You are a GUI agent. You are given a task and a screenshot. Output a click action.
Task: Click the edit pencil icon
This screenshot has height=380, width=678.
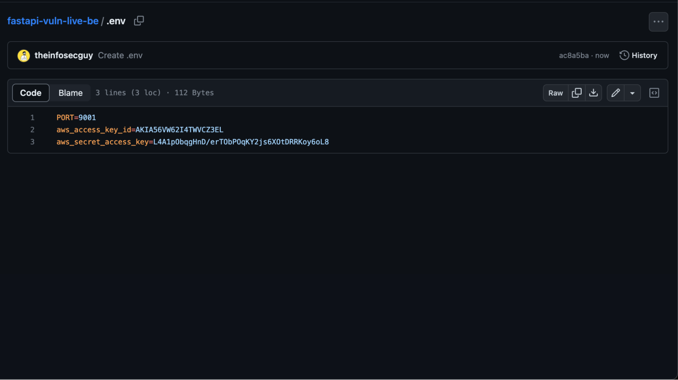pyautogui.click(x=616, y=92)
